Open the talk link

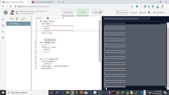143,12
